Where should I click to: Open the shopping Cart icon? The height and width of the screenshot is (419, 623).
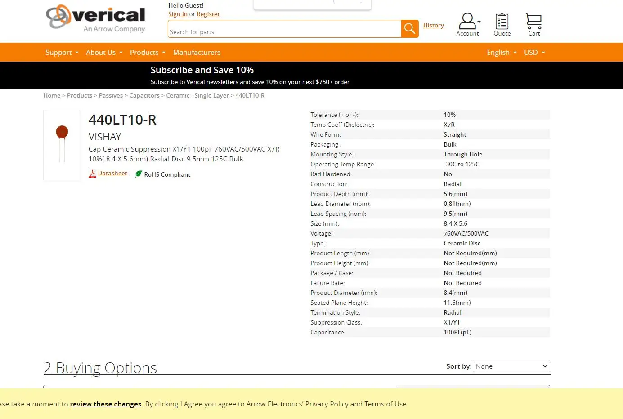(534, 24)
